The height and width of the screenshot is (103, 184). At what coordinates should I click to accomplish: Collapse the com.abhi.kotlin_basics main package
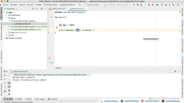(x=9, y=21)
